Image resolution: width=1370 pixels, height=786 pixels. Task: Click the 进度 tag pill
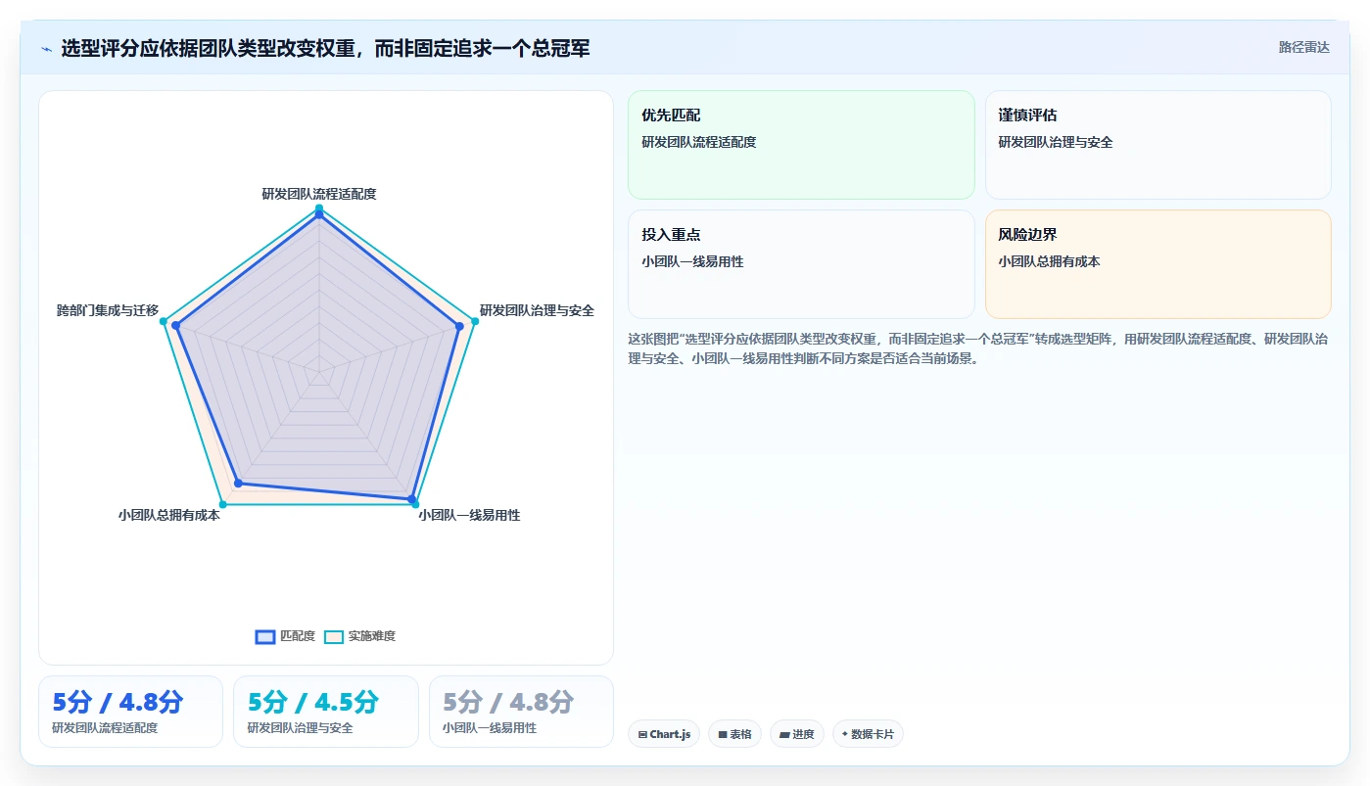pyautogui.click(x=797, y=734)
